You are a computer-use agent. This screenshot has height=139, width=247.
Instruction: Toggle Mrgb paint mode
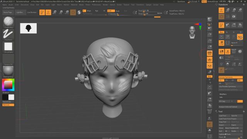point(89,11)
